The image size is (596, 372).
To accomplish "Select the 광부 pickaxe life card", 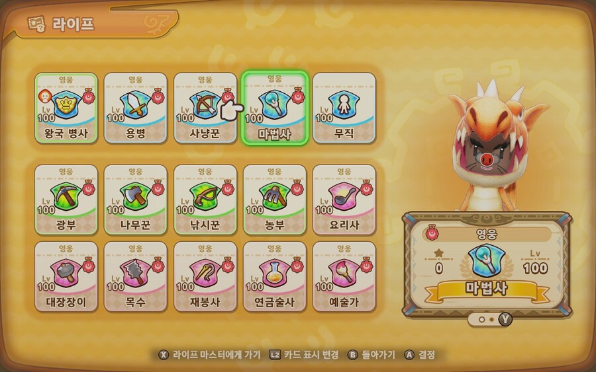I will point(66,200).
